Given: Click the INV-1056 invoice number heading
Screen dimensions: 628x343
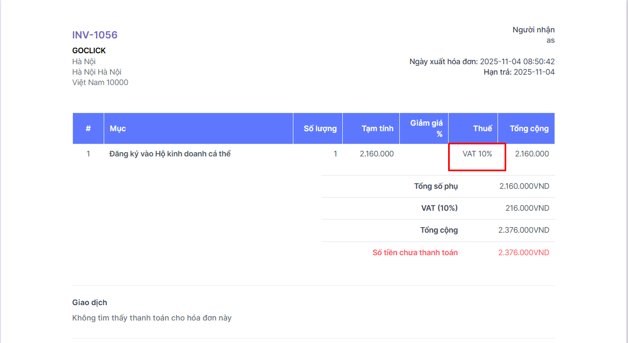Looking at the screenshot, I should tap(95, 35).
